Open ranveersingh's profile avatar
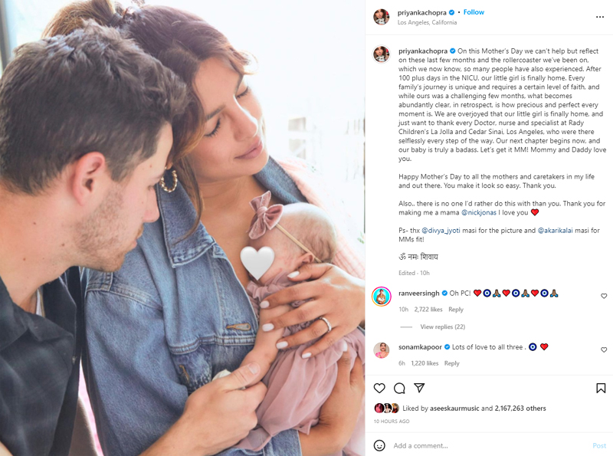Image resolution: width=613 pixels, height=456 pixels. pyautogui.click(x=381, y=297)
